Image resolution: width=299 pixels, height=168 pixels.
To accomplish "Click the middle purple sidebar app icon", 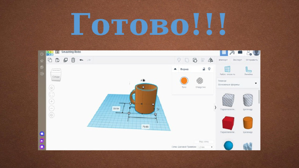I will coord(42,140).
